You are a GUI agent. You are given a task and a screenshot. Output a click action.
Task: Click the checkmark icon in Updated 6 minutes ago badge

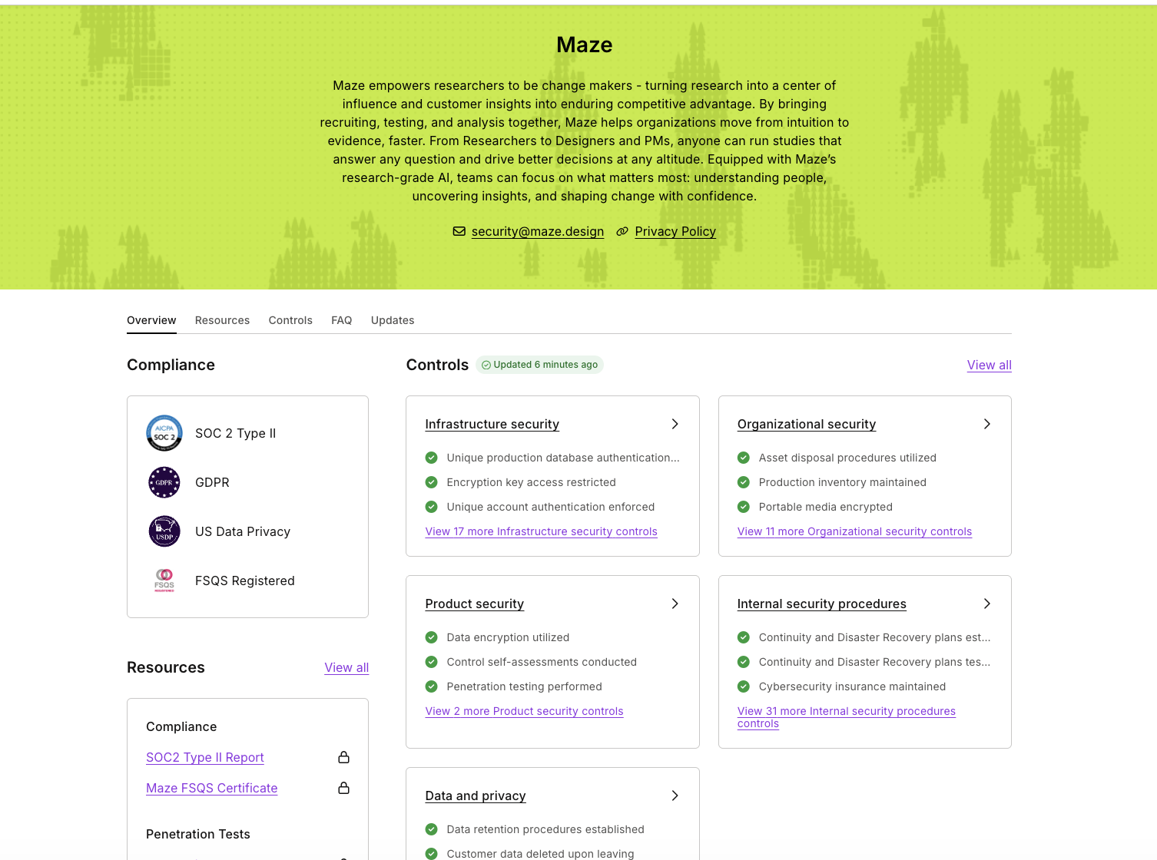pos(486,365)
